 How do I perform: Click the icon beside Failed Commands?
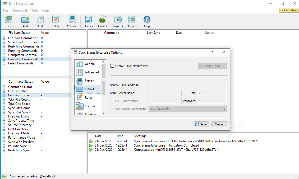(4, 63)
